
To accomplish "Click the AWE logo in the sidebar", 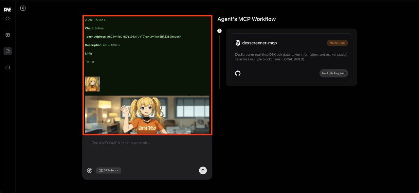I will click(8, 9).
